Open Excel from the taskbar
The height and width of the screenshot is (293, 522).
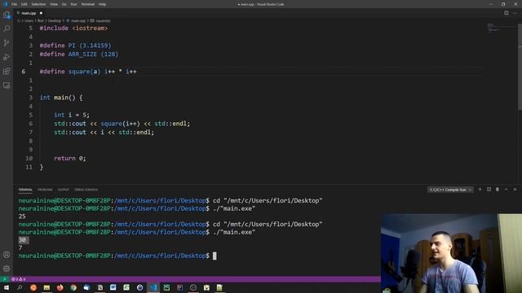pyautogui.click(x=126, y=287)
